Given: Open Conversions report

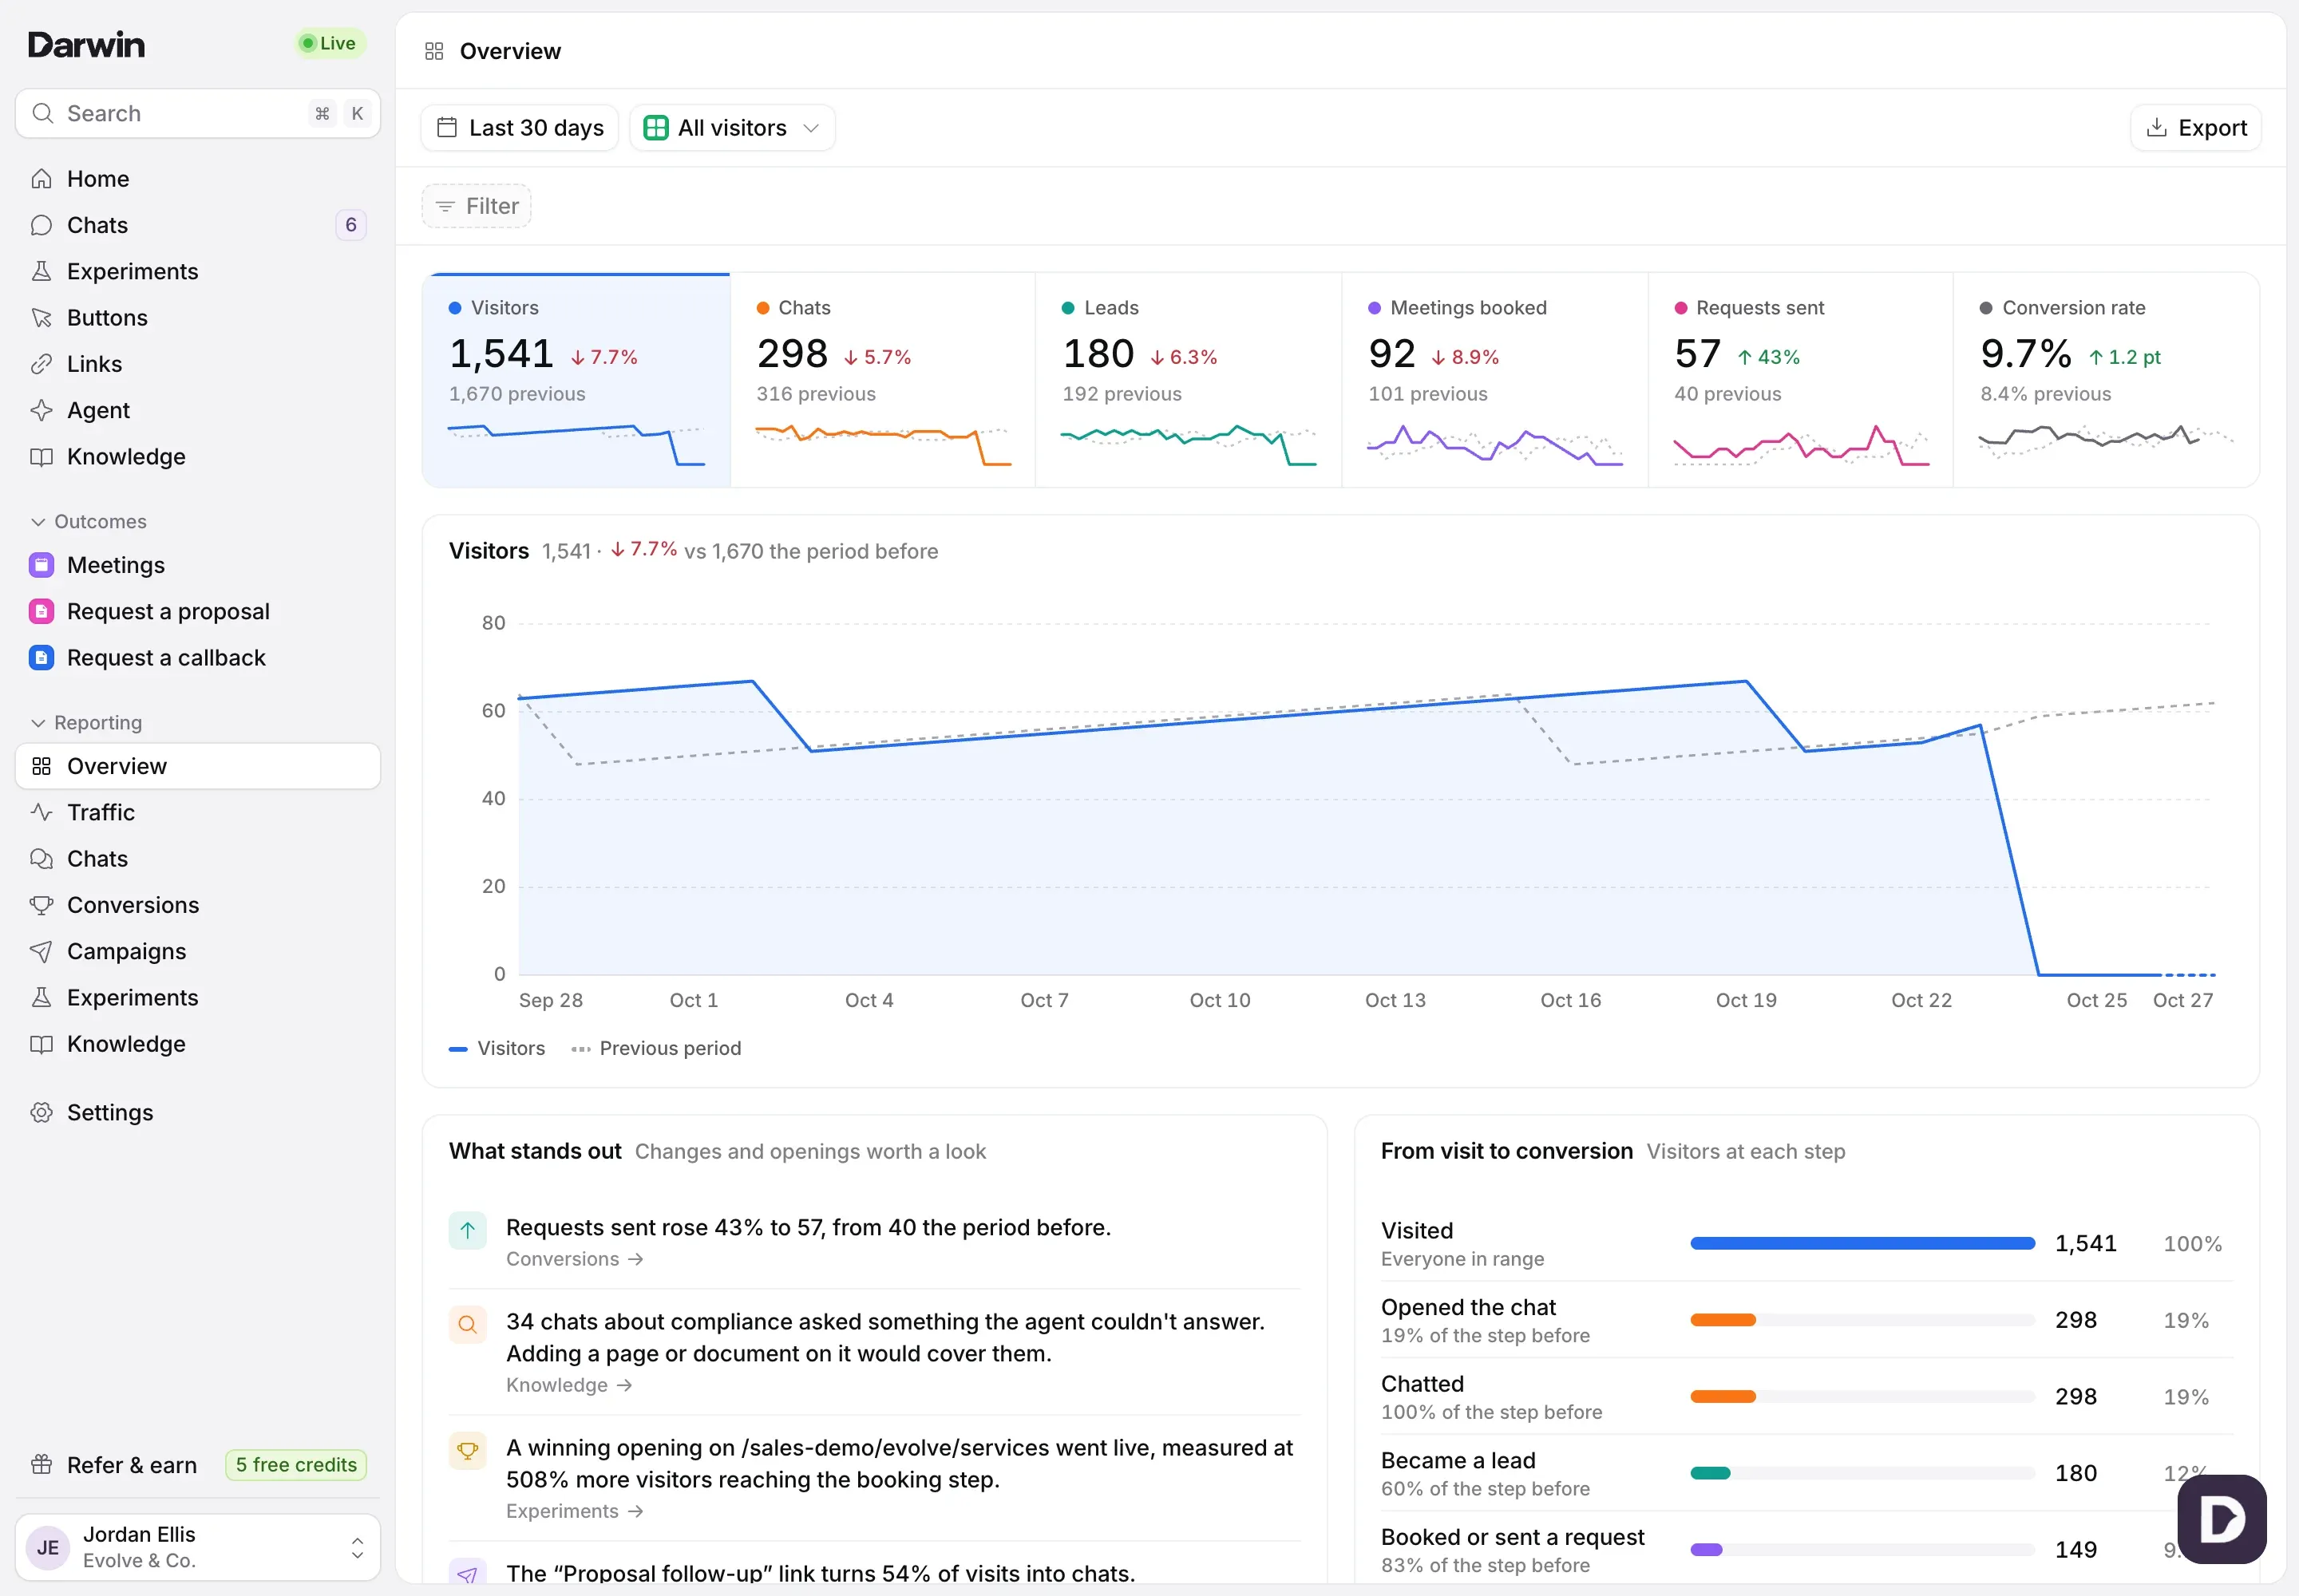Looking at the screenshot, I should (197, 905).
